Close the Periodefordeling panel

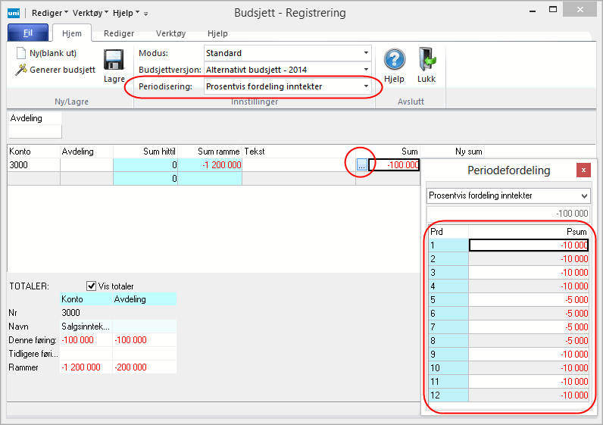583,170
